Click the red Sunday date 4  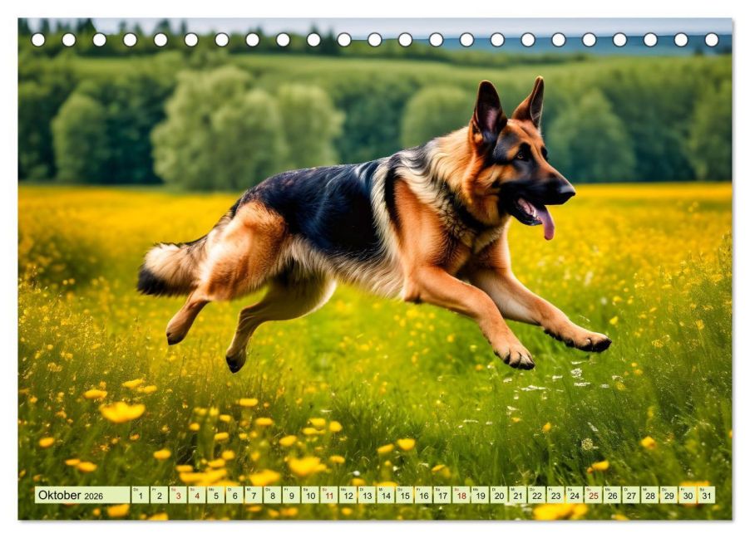coord(197,495)
